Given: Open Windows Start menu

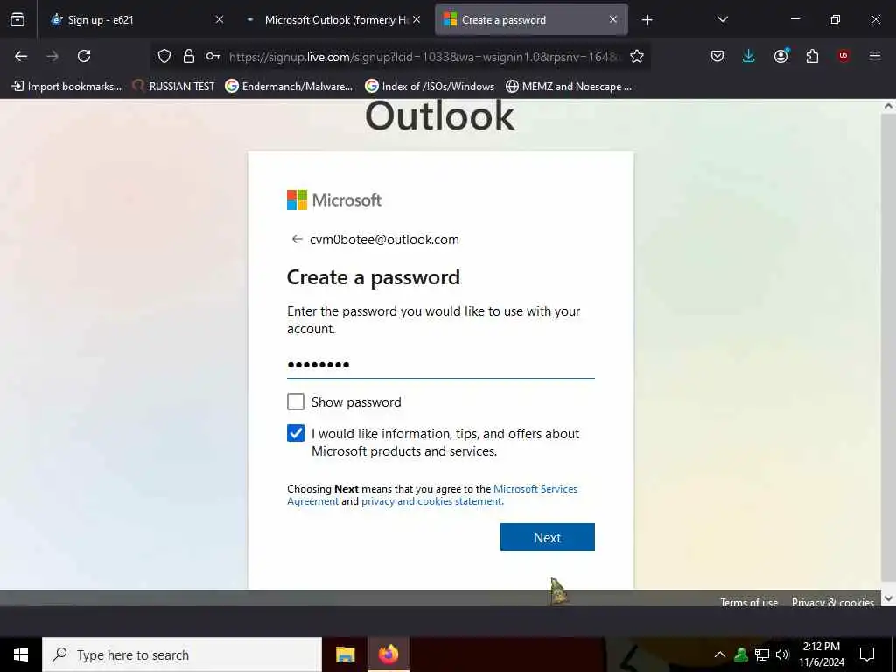Looking at the screenshot, I should coord(21,654).
